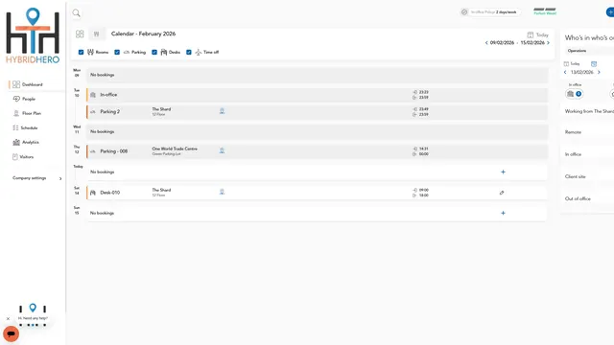
Task: Select Working from The Shard section
Action: [587, 111]
